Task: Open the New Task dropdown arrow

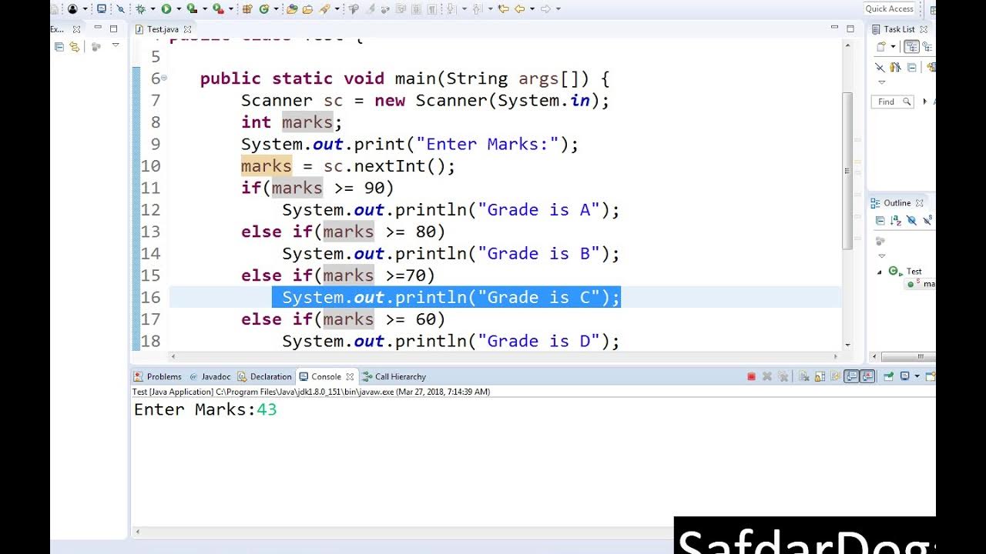Action: (x=893, y=47)
